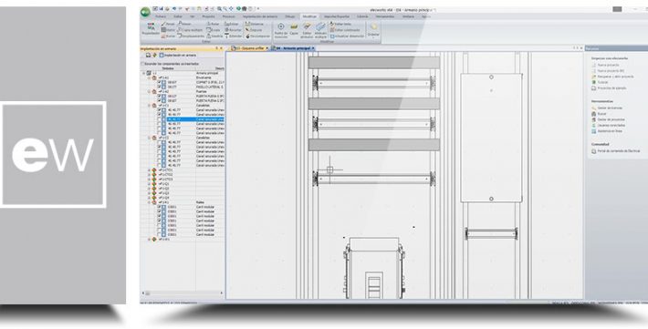Viewport: 648px width, 329px height.
Task: Uncheck the first Carril modular checkbox
Action: click(x=159, y=207)
